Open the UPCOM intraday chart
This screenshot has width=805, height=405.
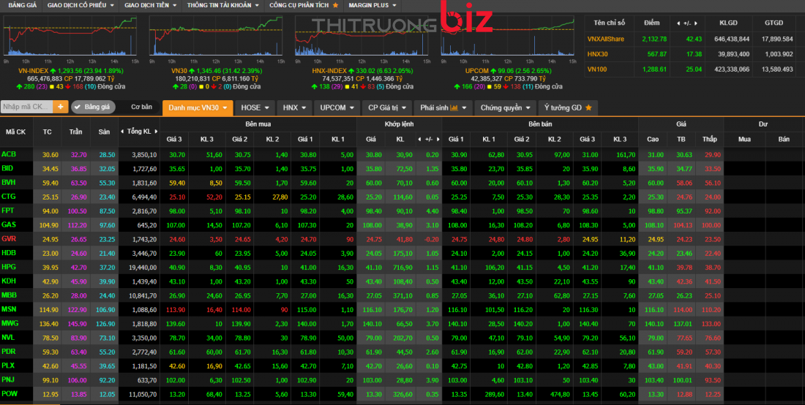tap(508, 36)
